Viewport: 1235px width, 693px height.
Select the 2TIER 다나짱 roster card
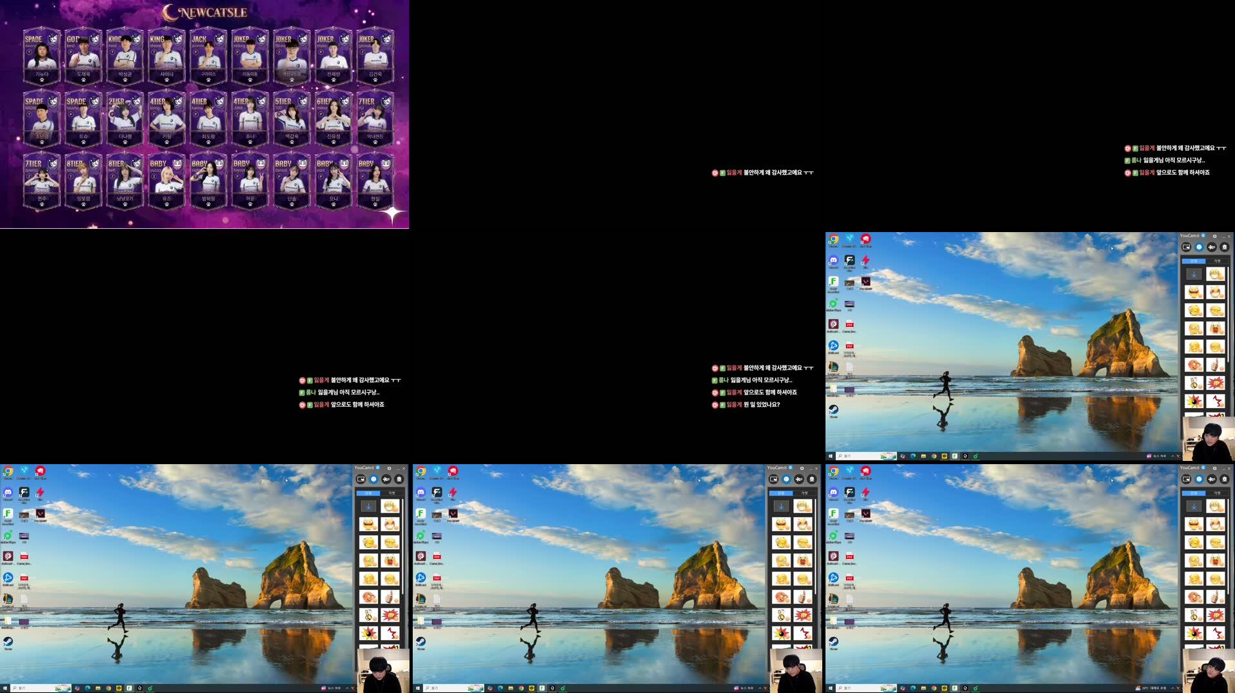click(125, 118)
